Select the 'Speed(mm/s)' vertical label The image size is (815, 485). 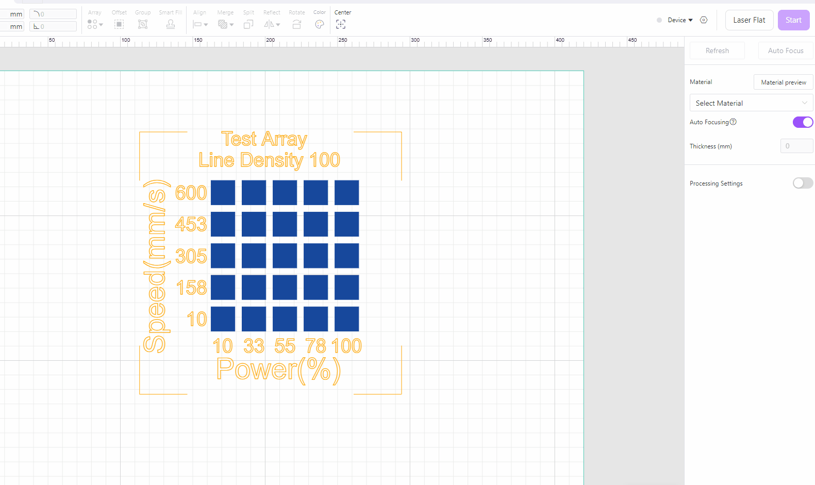coord(156,266)
